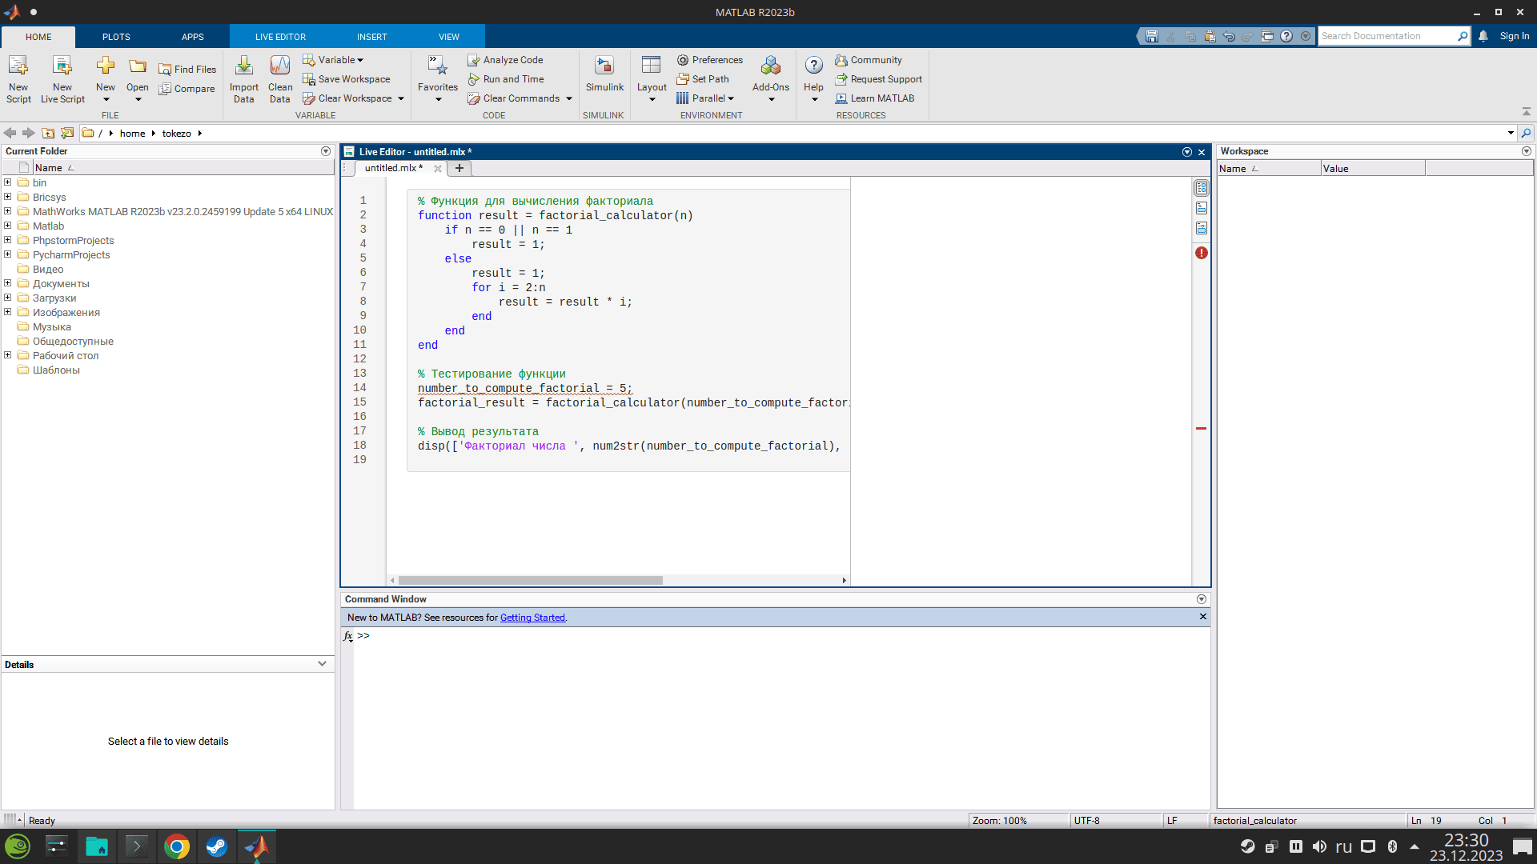Open the Getting Started link
This screenshot has width=1537, height=864.
point(532,618)
